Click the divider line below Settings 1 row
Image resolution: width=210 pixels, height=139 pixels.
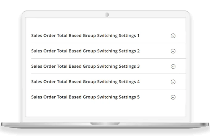[108, 43]
